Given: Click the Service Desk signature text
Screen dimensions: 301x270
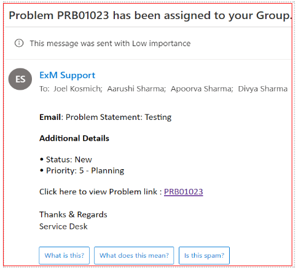Looking at the screenshot, I should pos(63,226).
